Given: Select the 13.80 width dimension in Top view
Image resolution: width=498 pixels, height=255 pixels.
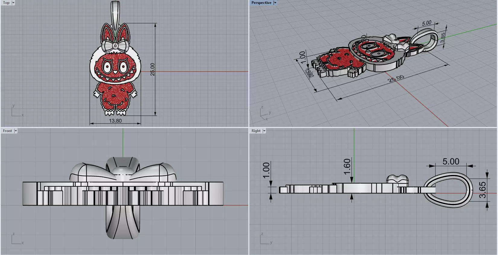Looking at the screenshot, I should click(x=115, y=121).
